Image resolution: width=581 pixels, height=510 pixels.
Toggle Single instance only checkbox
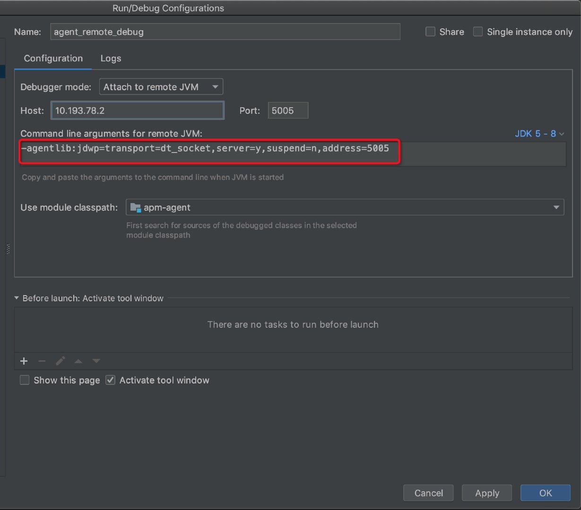click(478, 32)
